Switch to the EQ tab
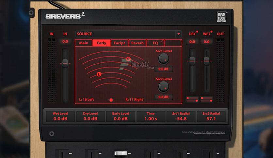The width and height of the screenshot is (273, 158). coord(155,43)
